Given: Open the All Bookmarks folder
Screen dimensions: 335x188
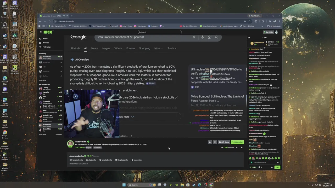Looking at the screenshot, I should click(274, 26).
